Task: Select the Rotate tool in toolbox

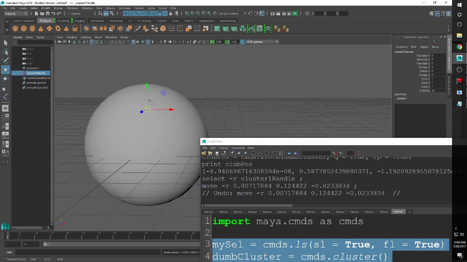Action: pyautogui.click(x=5, y=79)
